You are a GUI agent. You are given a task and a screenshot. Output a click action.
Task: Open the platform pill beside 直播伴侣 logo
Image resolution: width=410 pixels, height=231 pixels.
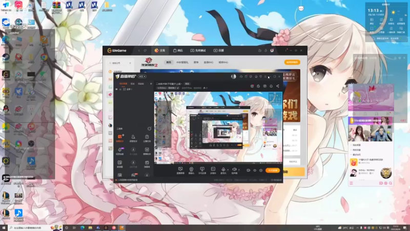(142, 76)
